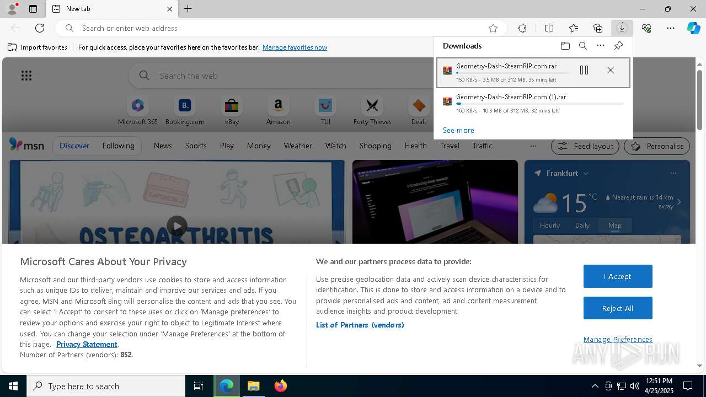
Task: Click I Accept privacy button
Action: point(618,276)
